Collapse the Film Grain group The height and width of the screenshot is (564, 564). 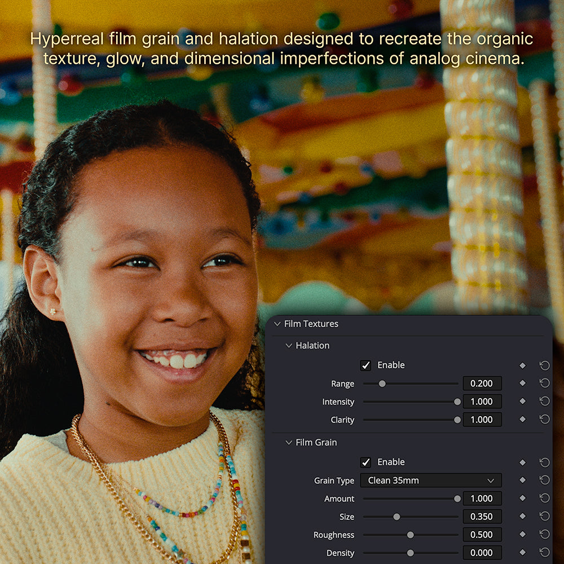click(288, 442)
